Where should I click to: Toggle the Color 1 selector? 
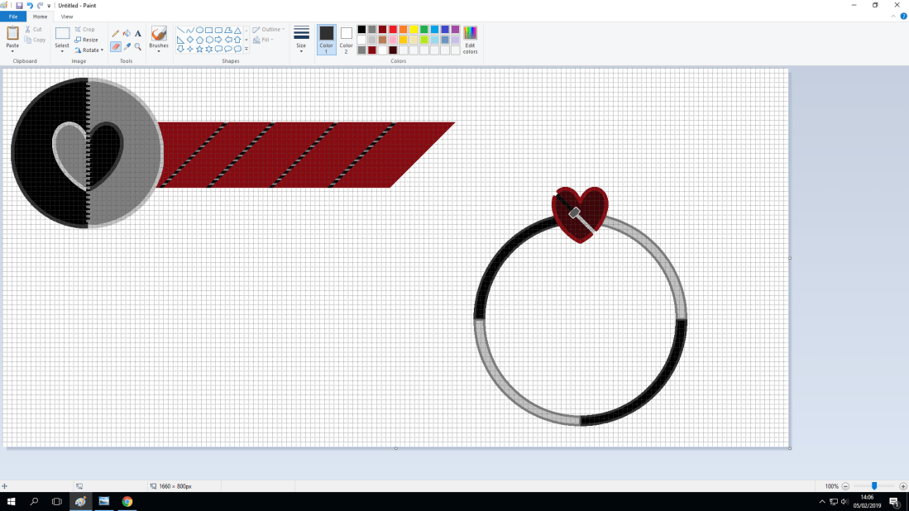point(326,39)
